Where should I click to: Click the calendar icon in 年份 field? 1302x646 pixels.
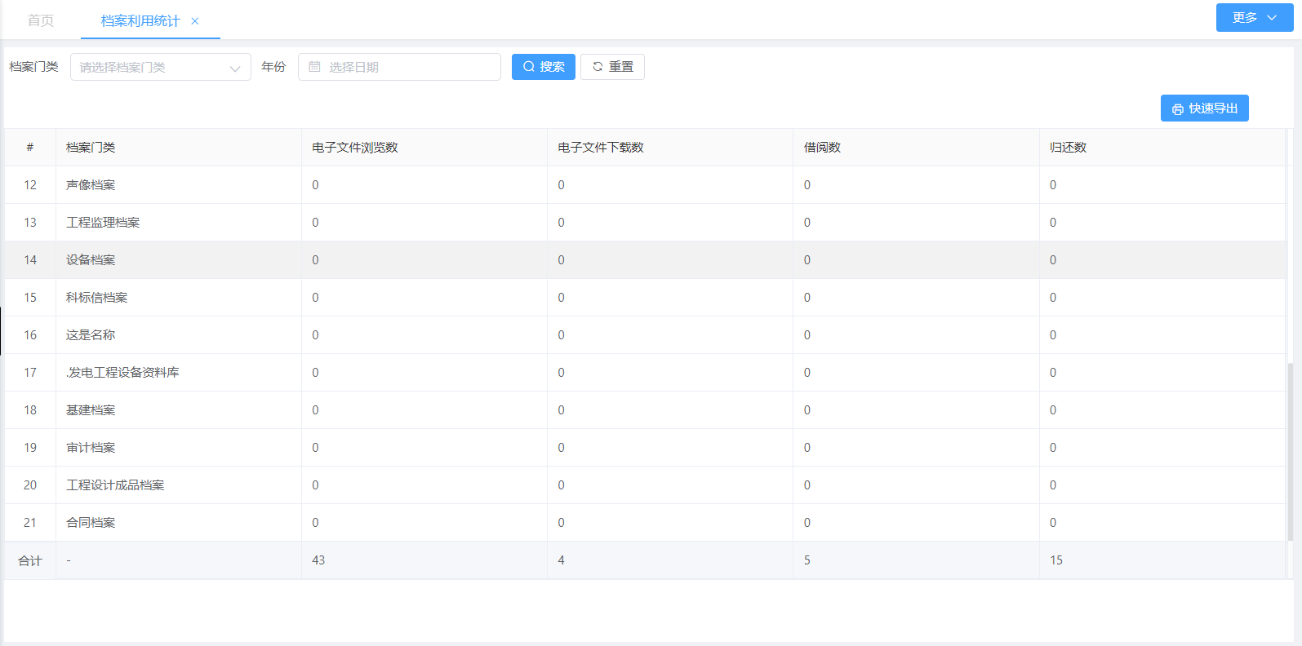314,67
